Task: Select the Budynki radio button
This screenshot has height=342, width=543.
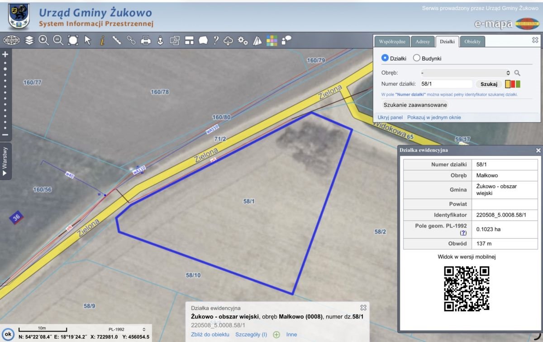Action: point(416,58)
